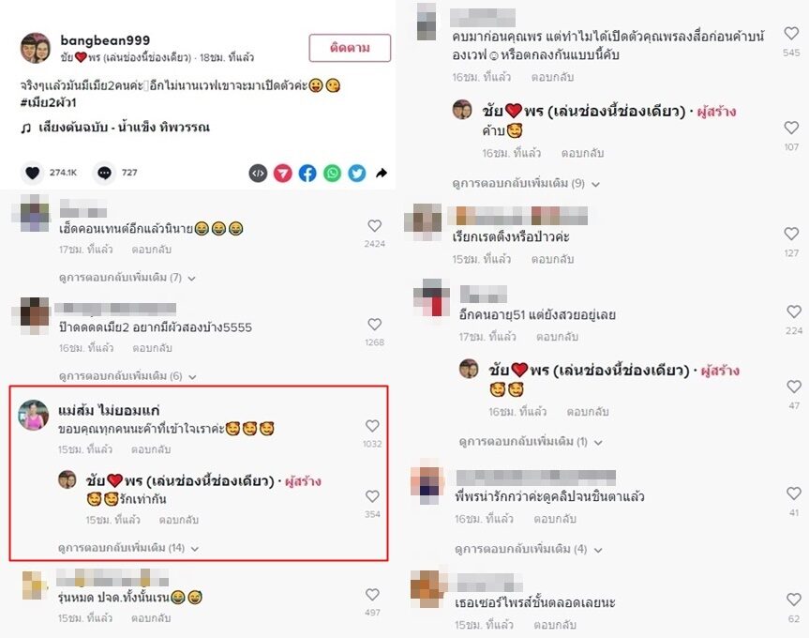Like the video with 274.1K heart
Screen dimensions: 809x638
tap(32, 173)
